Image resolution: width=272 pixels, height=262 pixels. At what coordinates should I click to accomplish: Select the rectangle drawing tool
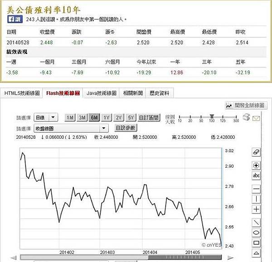(256, 243)
